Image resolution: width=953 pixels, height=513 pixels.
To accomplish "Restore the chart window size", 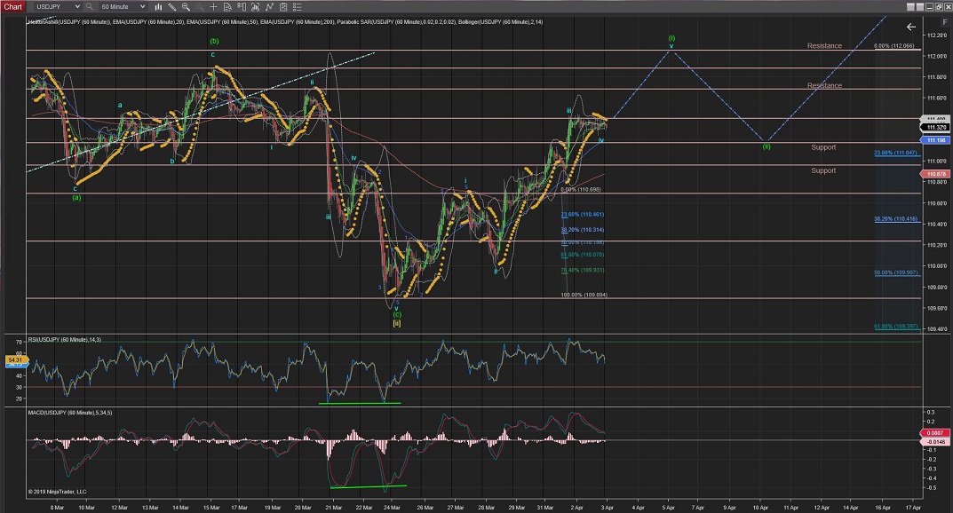I will pos(938,7).
